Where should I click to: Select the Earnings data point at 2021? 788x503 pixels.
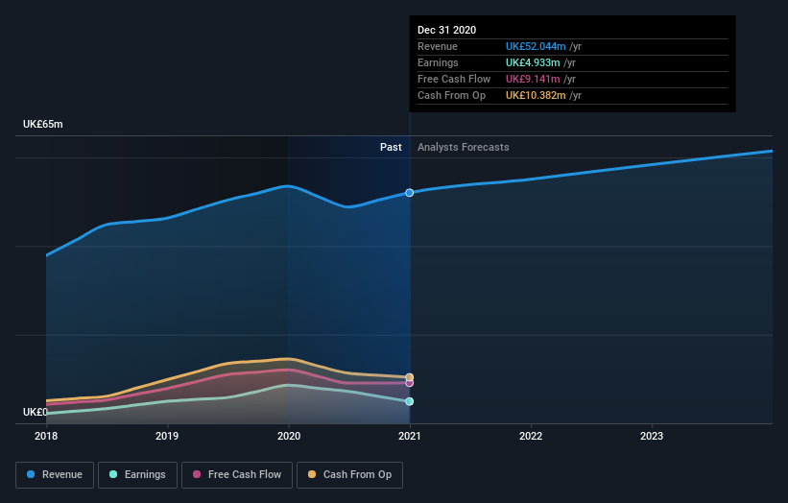tap(410, 401)
